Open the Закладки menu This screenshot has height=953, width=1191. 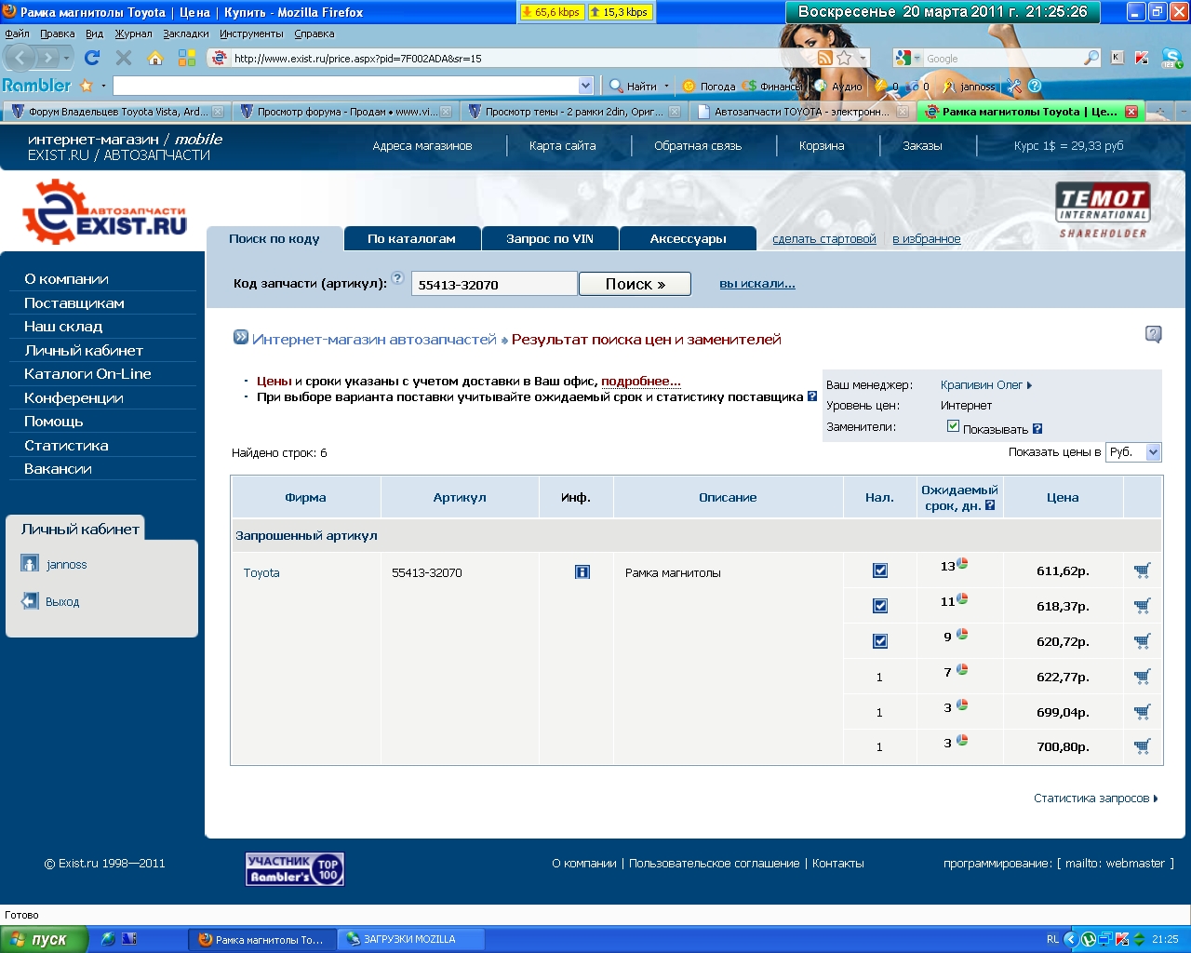tap(185, 34)
